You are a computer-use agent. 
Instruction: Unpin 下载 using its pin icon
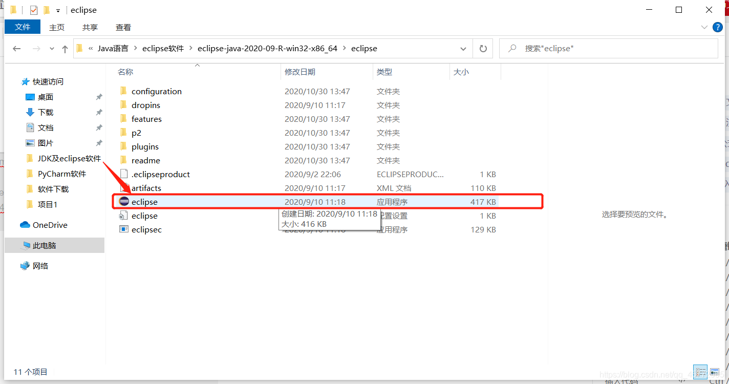pos(99,112)
